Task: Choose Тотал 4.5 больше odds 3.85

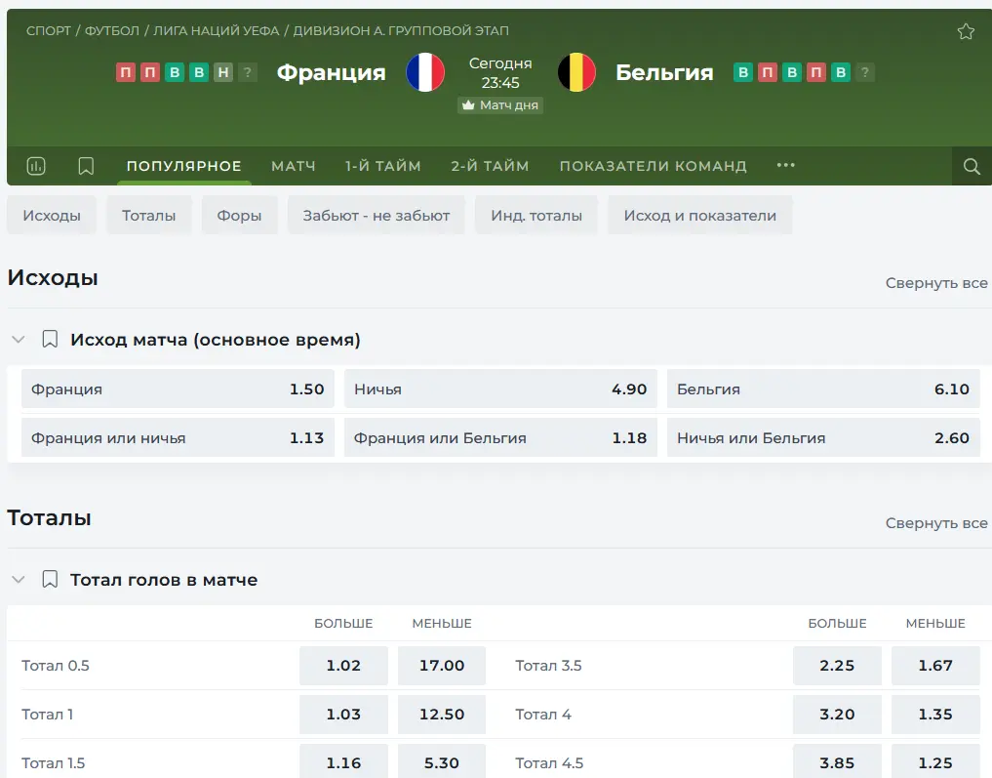Action: point(837,762)
